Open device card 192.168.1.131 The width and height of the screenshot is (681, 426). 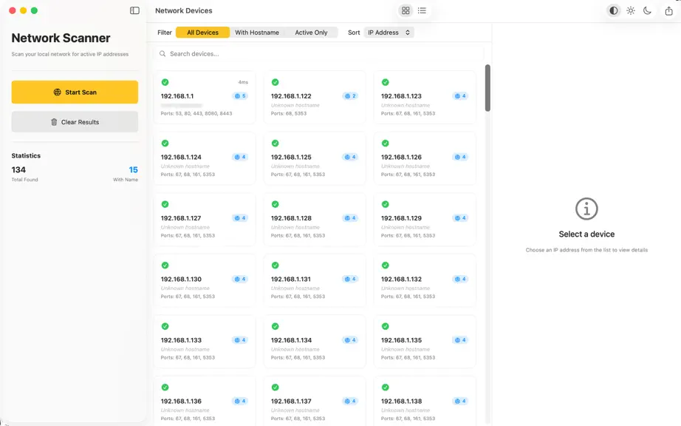click(x=315, y=281)
